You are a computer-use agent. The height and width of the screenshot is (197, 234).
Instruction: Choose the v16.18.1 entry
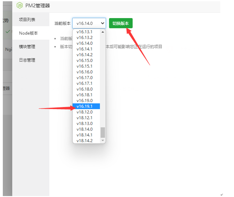86,95
